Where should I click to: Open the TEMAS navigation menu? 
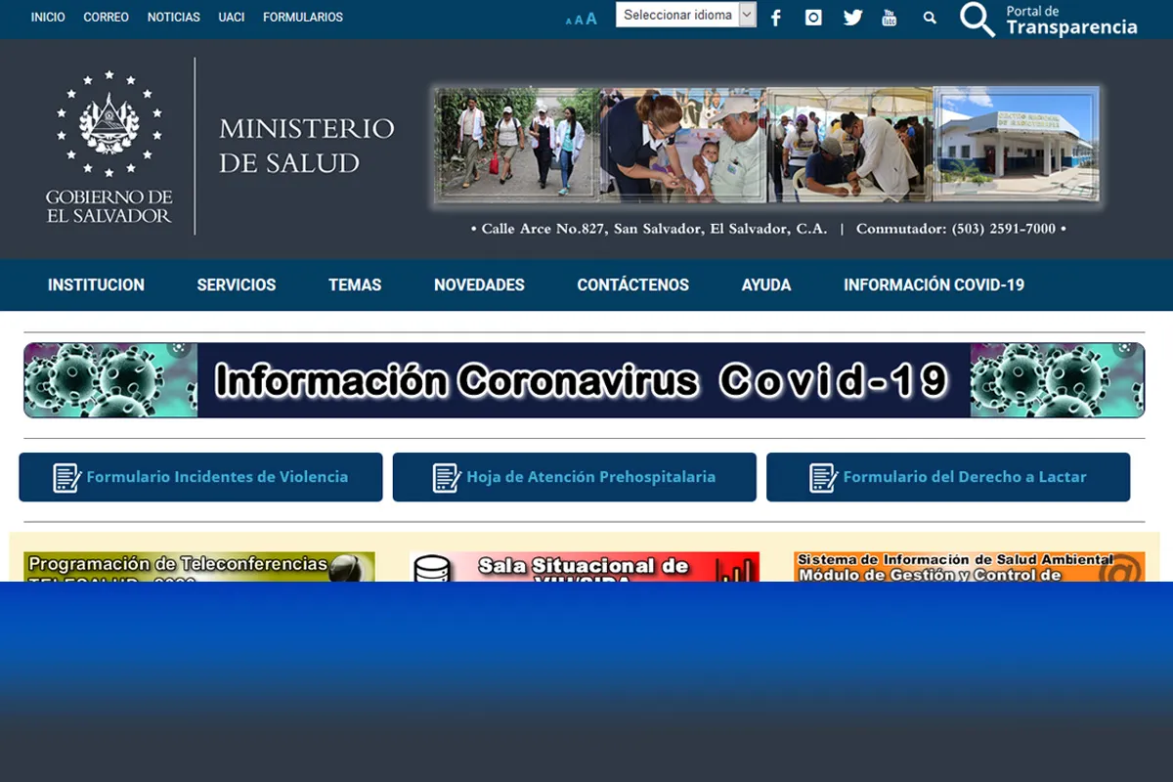click(355, 284)
